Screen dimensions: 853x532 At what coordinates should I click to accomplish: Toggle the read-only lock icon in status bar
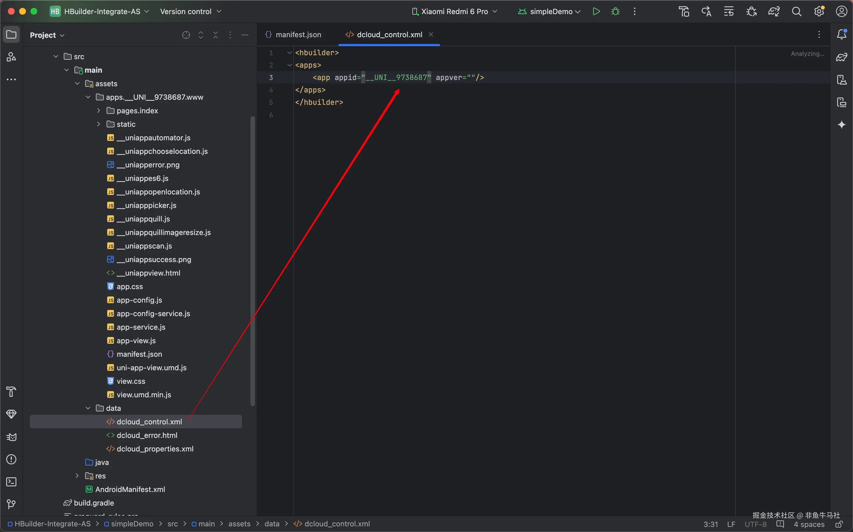click(839, 524)
